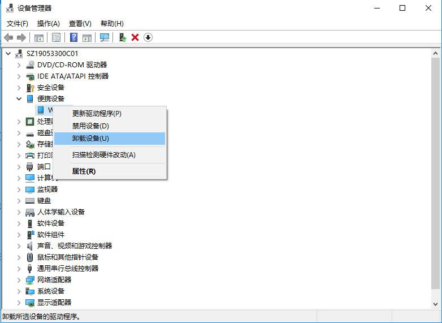Viewport: 442px width, 323px height.
Task: Click the 声音、视频和游戏控制器 speaker icon
Action: 29,246
